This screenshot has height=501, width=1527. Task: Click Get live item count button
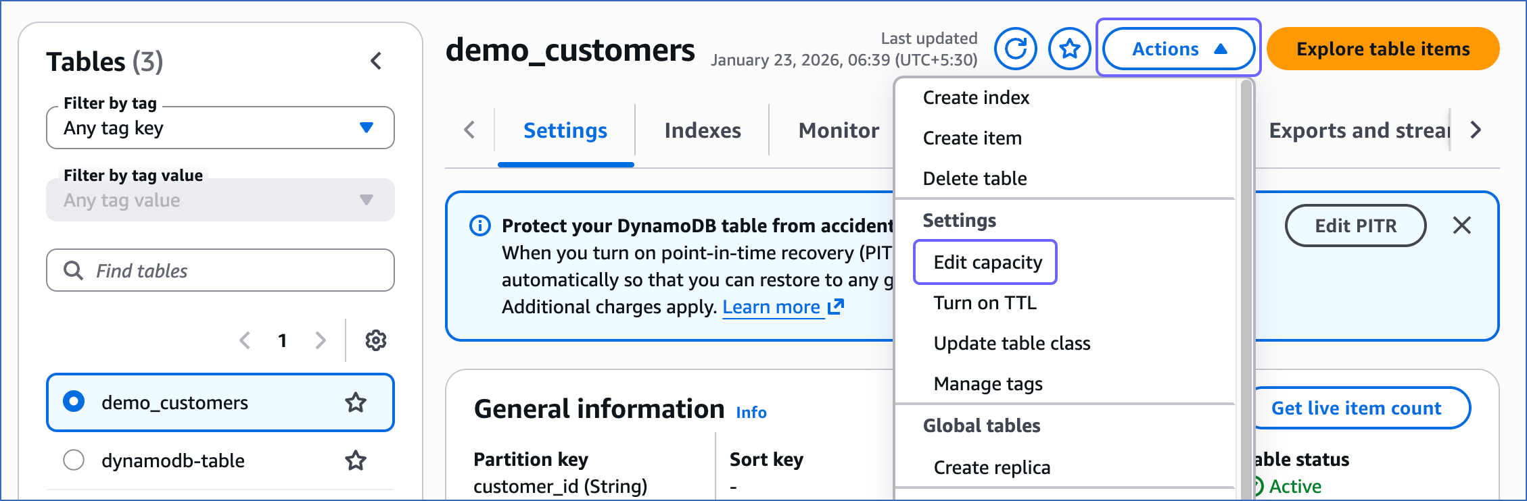[x=1358, y=408]
